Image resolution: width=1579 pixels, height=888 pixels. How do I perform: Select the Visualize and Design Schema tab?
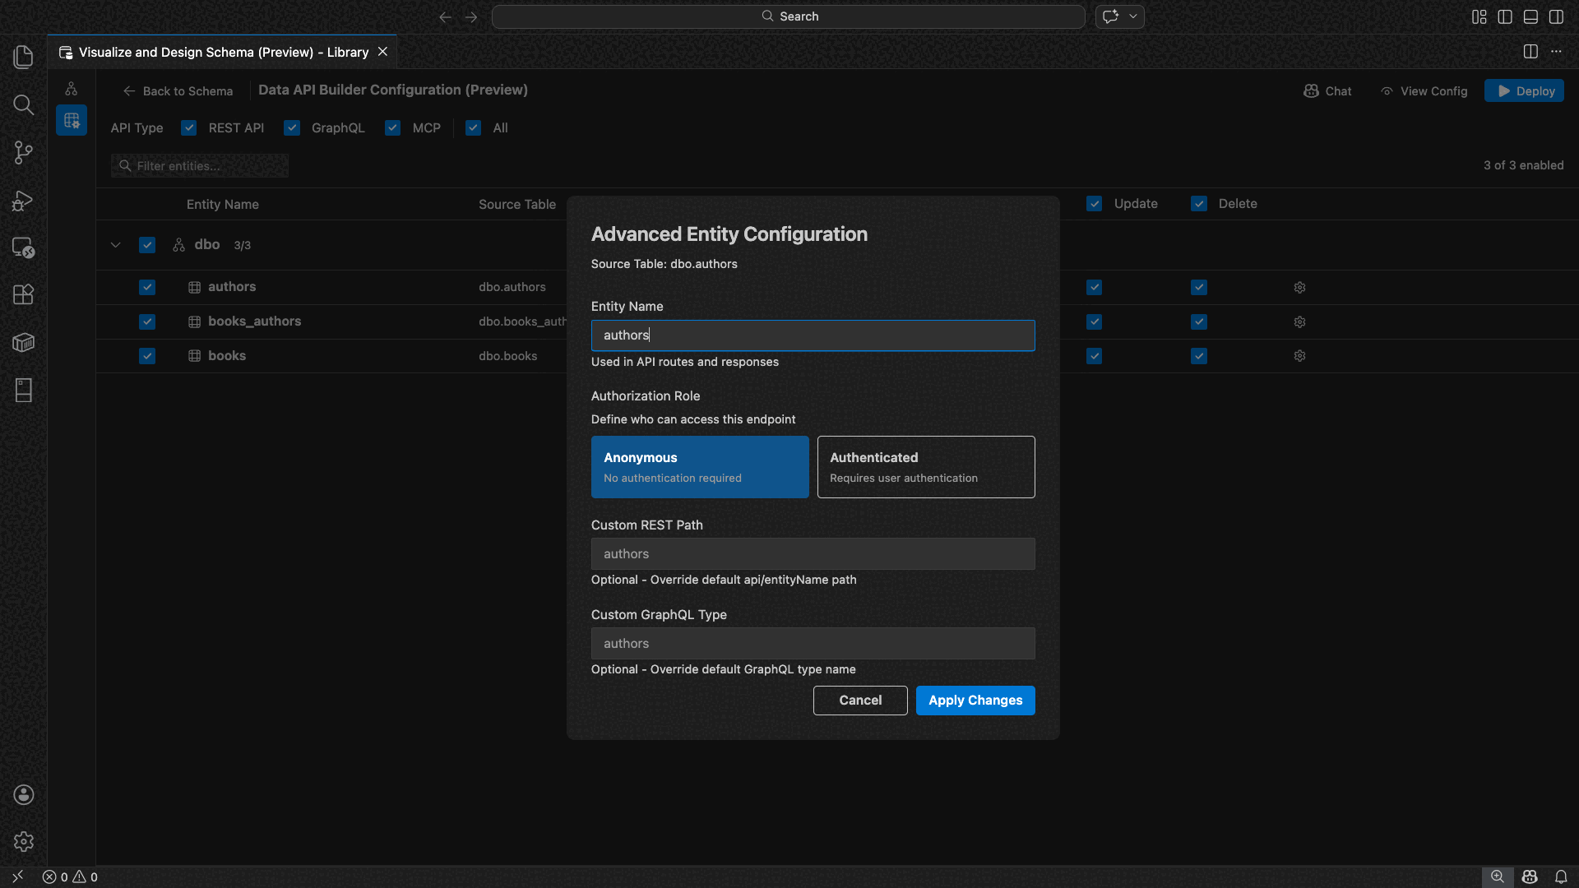[x=222, y=52]
